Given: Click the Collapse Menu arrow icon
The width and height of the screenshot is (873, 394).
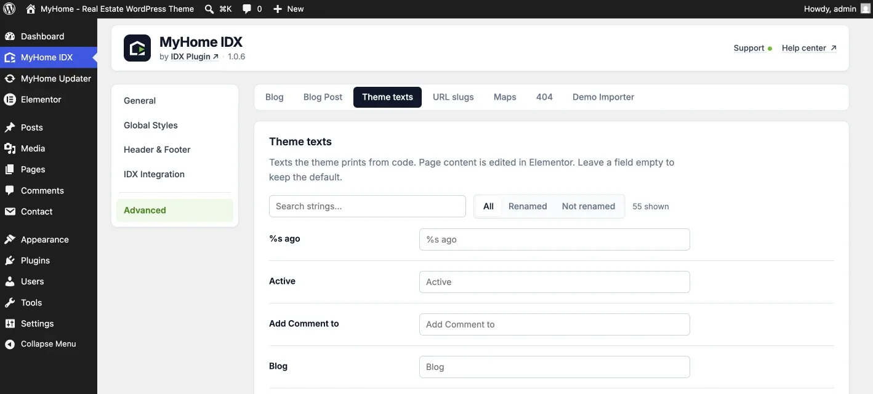Looking at the screenshot, I should [10, 344].
